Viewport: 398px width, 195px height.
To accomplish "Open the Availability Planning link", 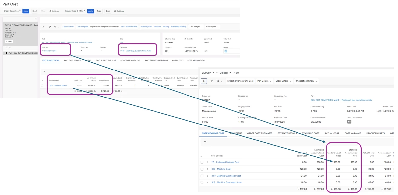I will [179, 27].
